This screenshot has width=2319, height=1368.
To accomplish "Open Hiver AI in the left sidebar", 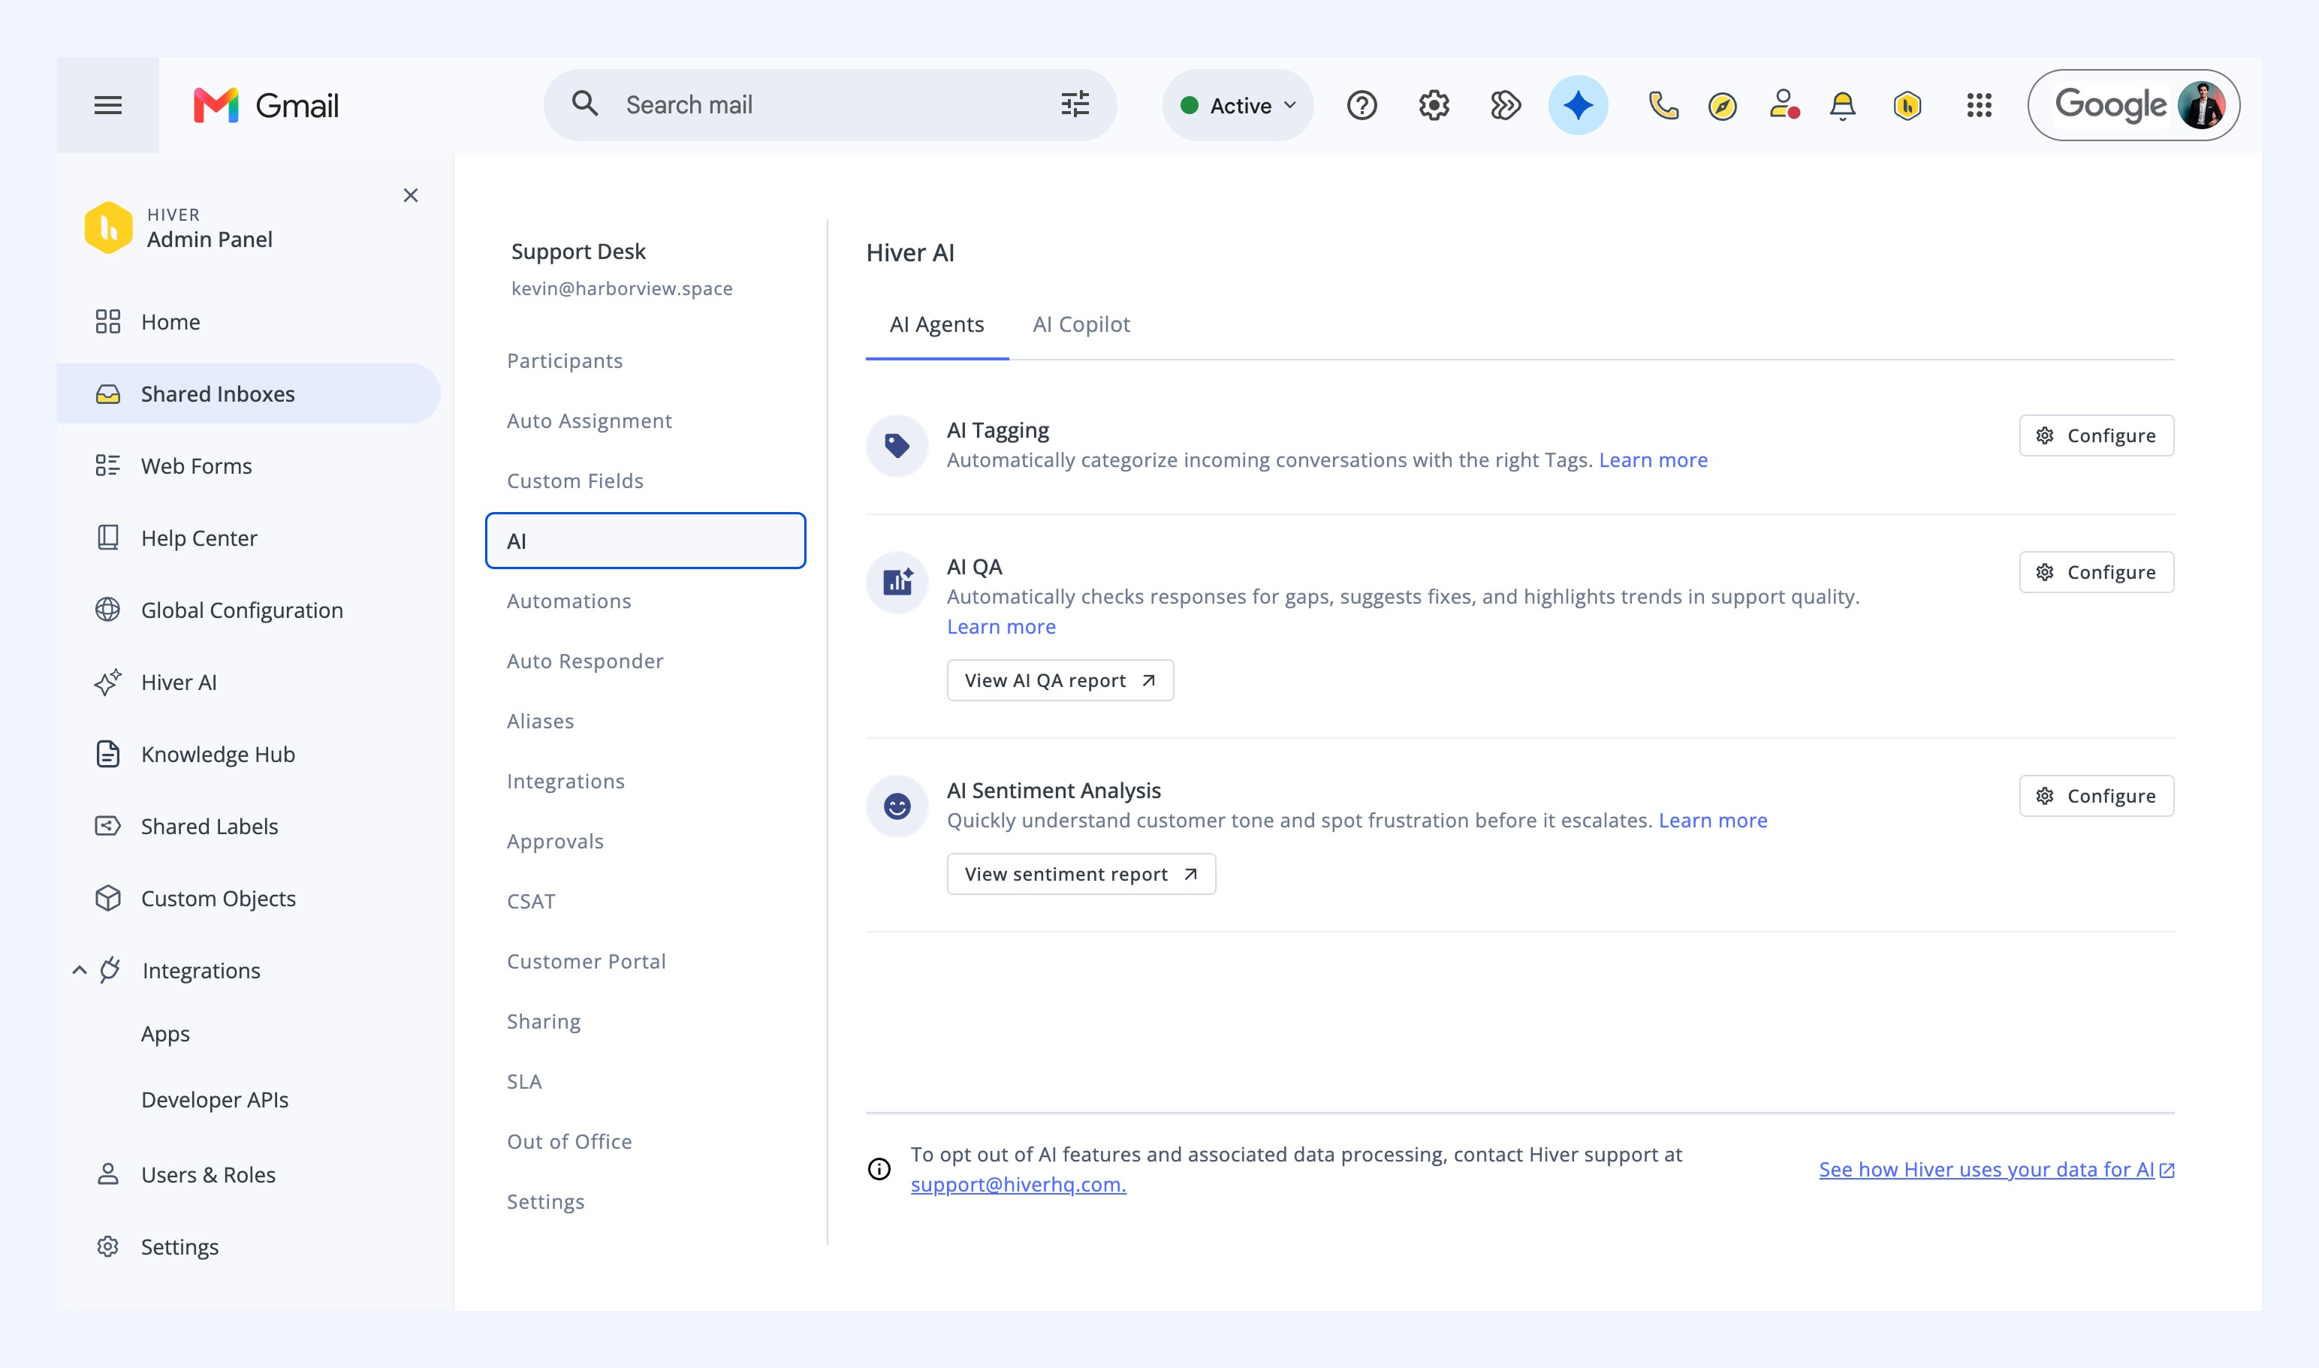I will pos(249,682).
